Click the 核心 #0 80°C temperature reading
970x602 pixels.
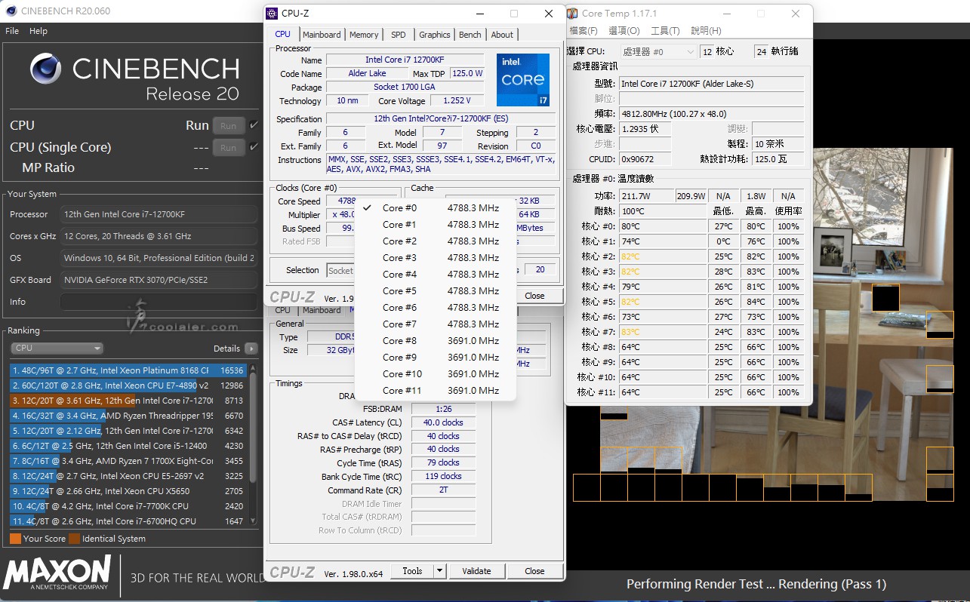pos(663,226)
